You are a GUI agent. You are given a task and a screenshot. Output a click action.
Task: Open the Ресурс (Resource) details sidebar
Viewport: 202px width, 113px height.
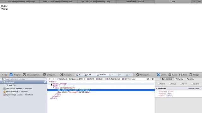[x=194, y=75]
